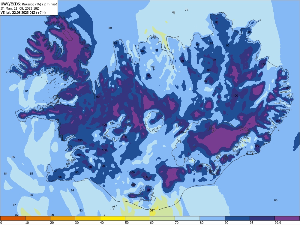This screenshot has height=225, width=300.
Task: Click the dark indigo 95–99.9 legend swatch
Action: pos(262,218)
